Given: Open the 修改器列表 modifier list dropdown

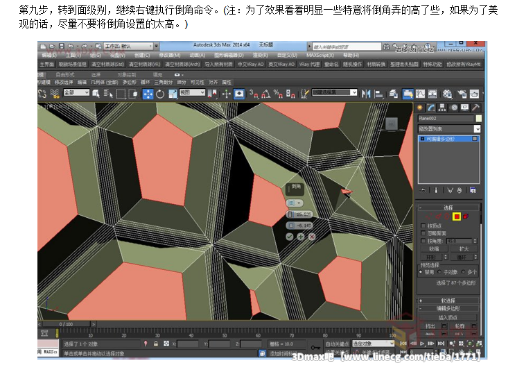Looking at the screenshot, I should tap(448, 129).
